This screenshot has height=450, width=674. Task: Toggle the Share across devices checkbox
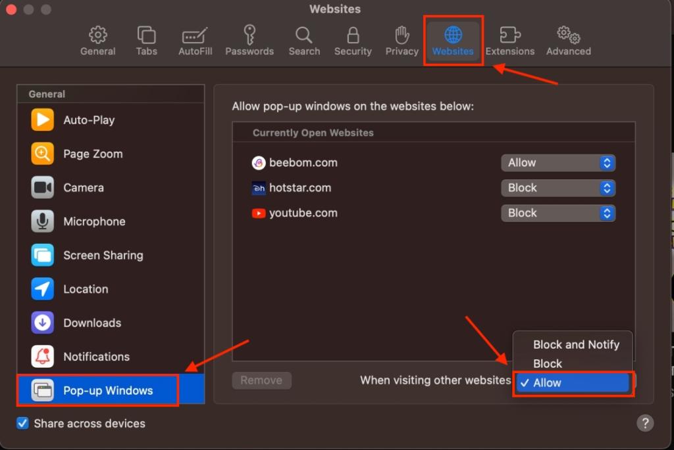point(22,423)
